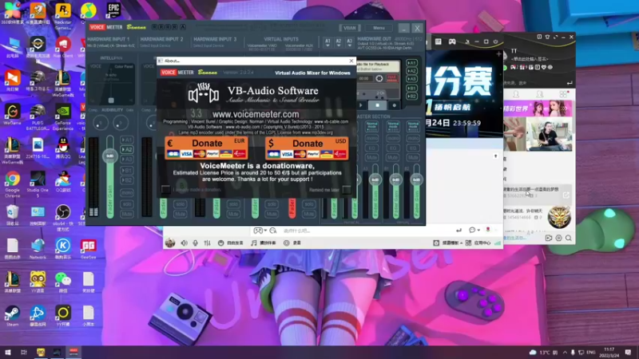
Task: Mute the first master section bus
Action: (372, 157)
